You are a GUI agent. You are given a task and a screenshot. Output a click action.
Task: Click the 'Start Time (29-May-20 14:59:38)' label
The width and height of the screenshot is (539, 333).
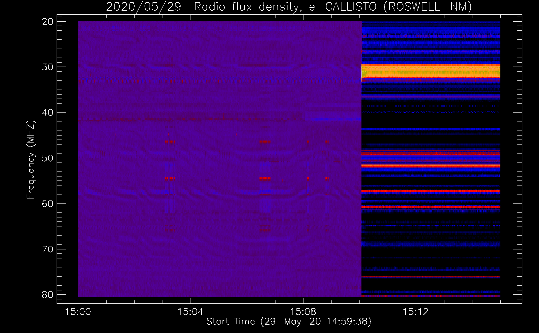point(289,322)
